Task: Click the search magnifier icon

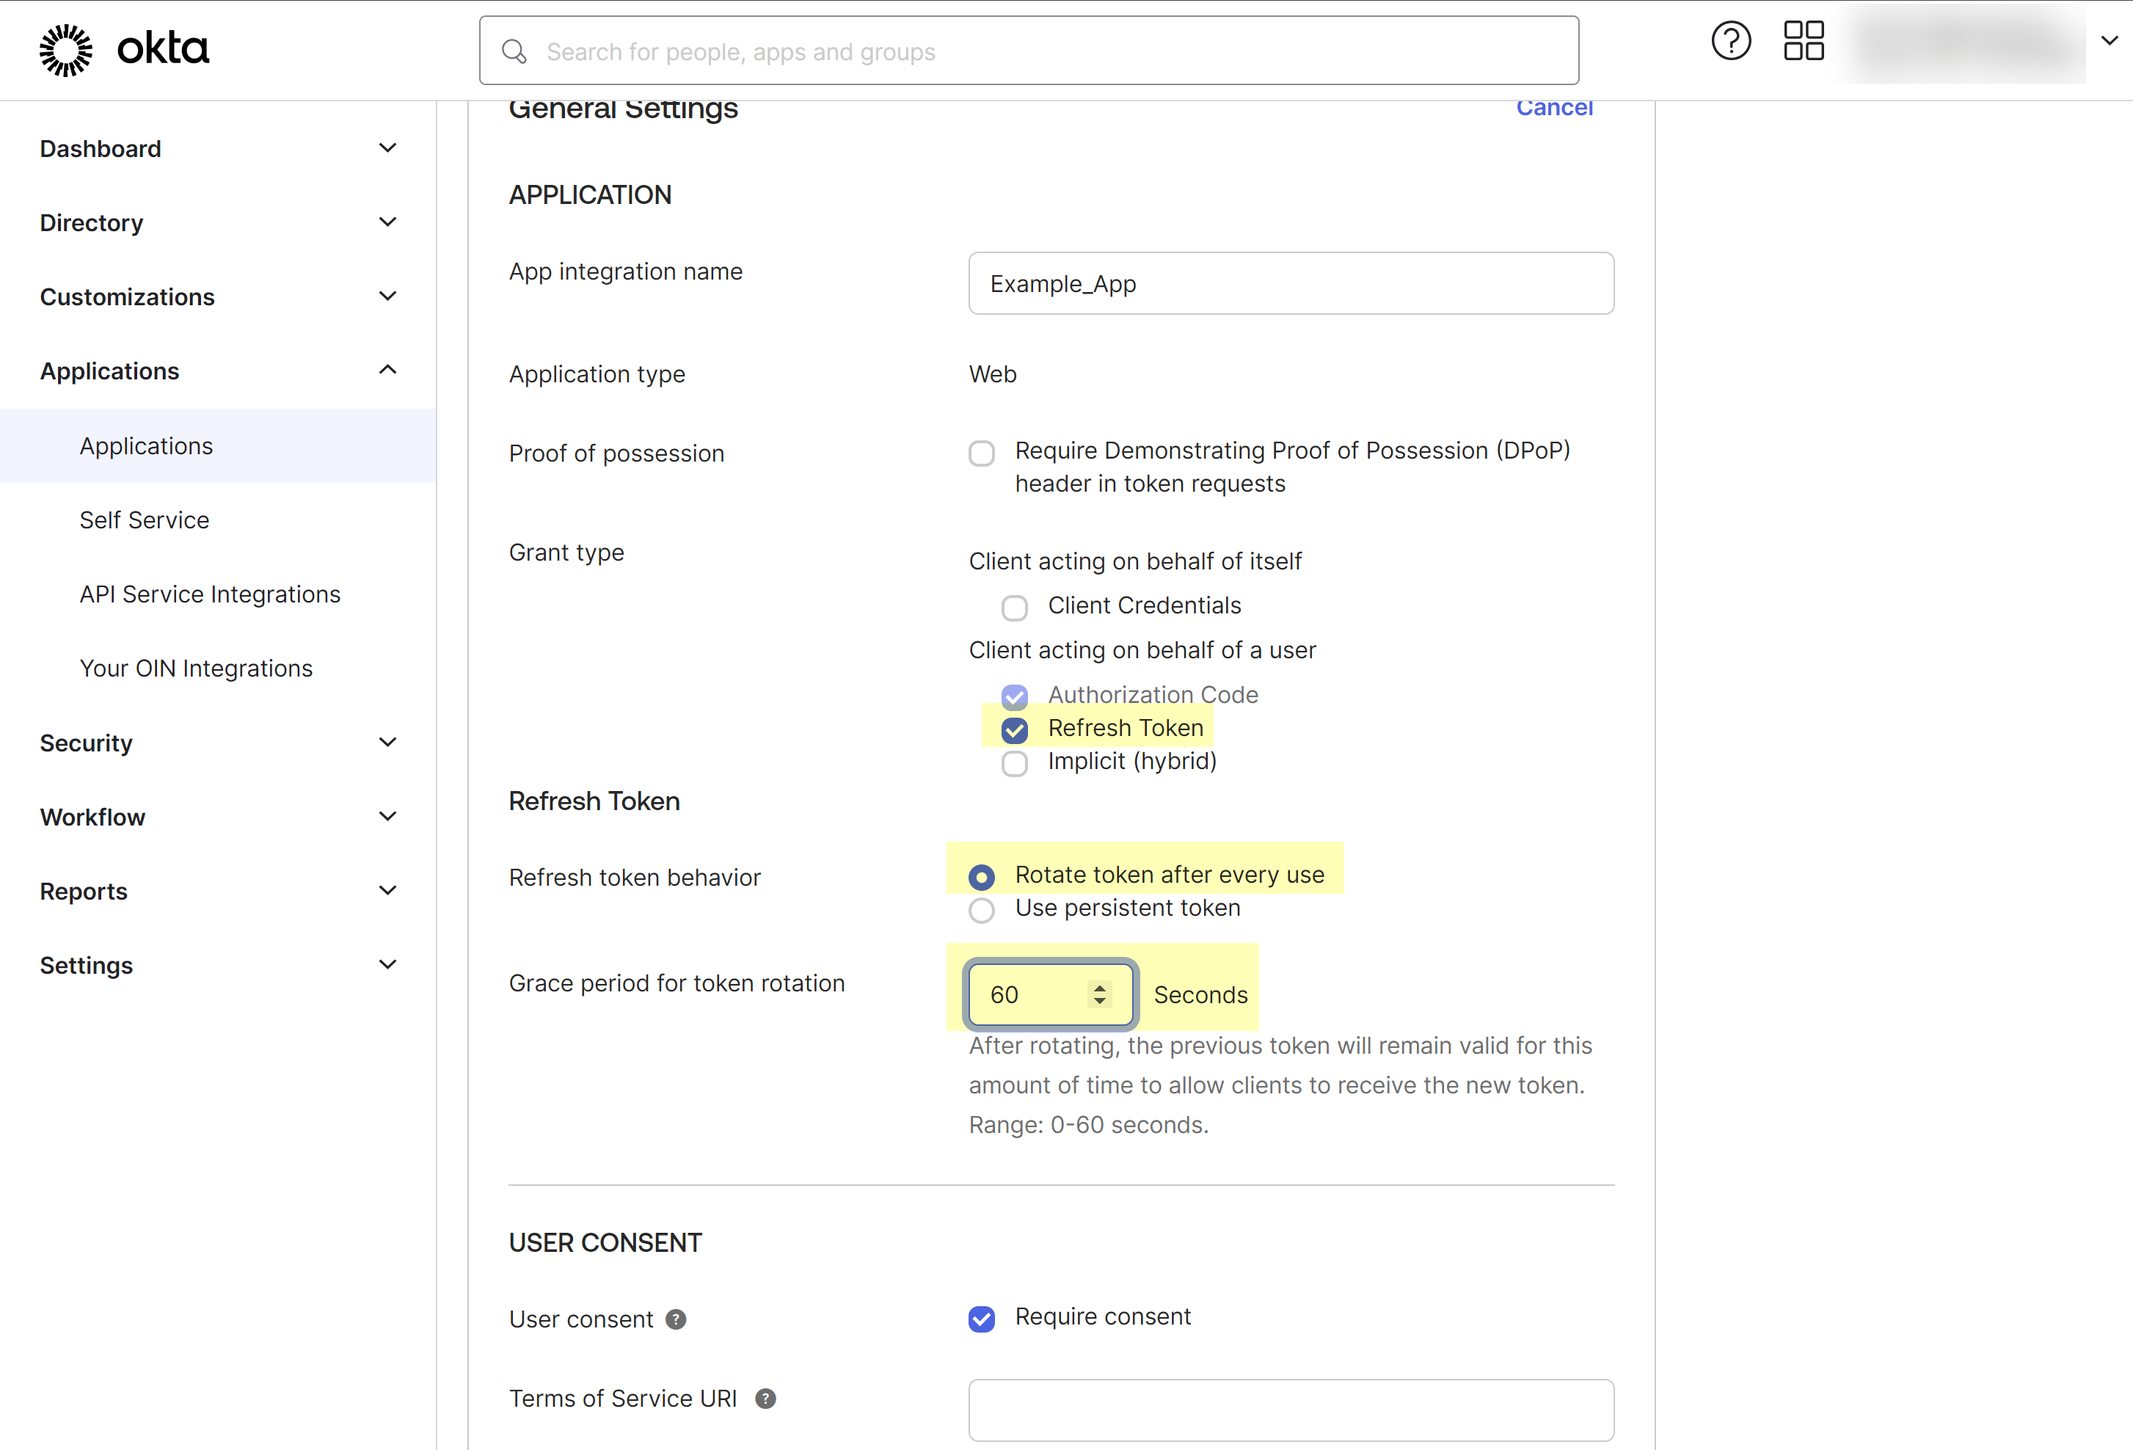Action: 514,51
